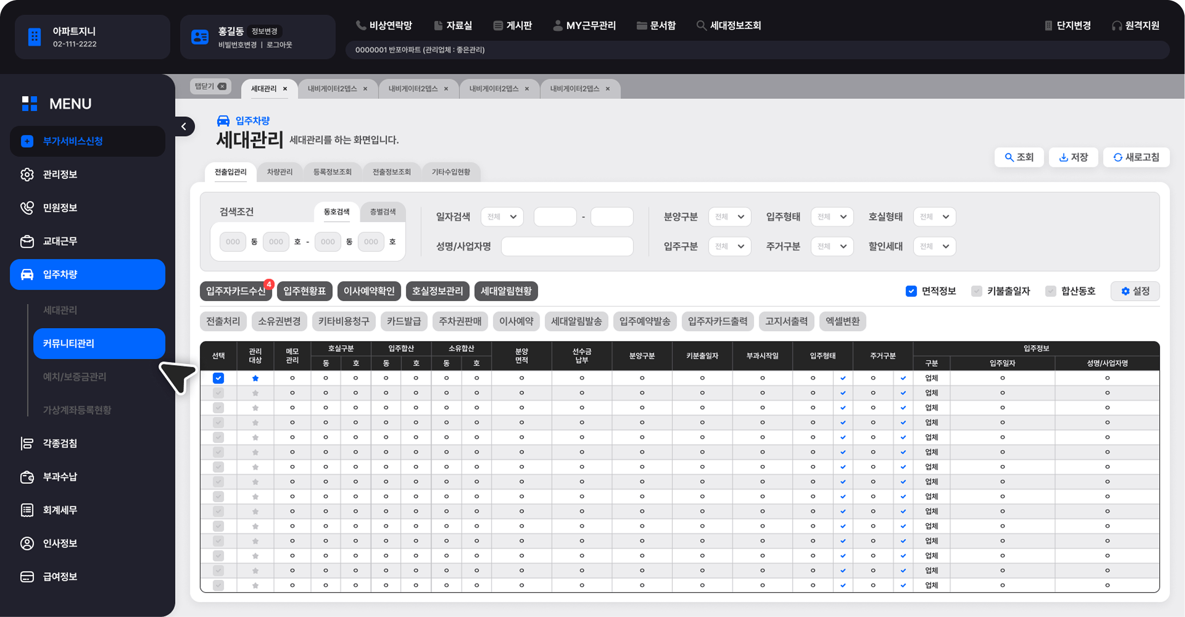Check the last row 선택 checkbox

219,585
